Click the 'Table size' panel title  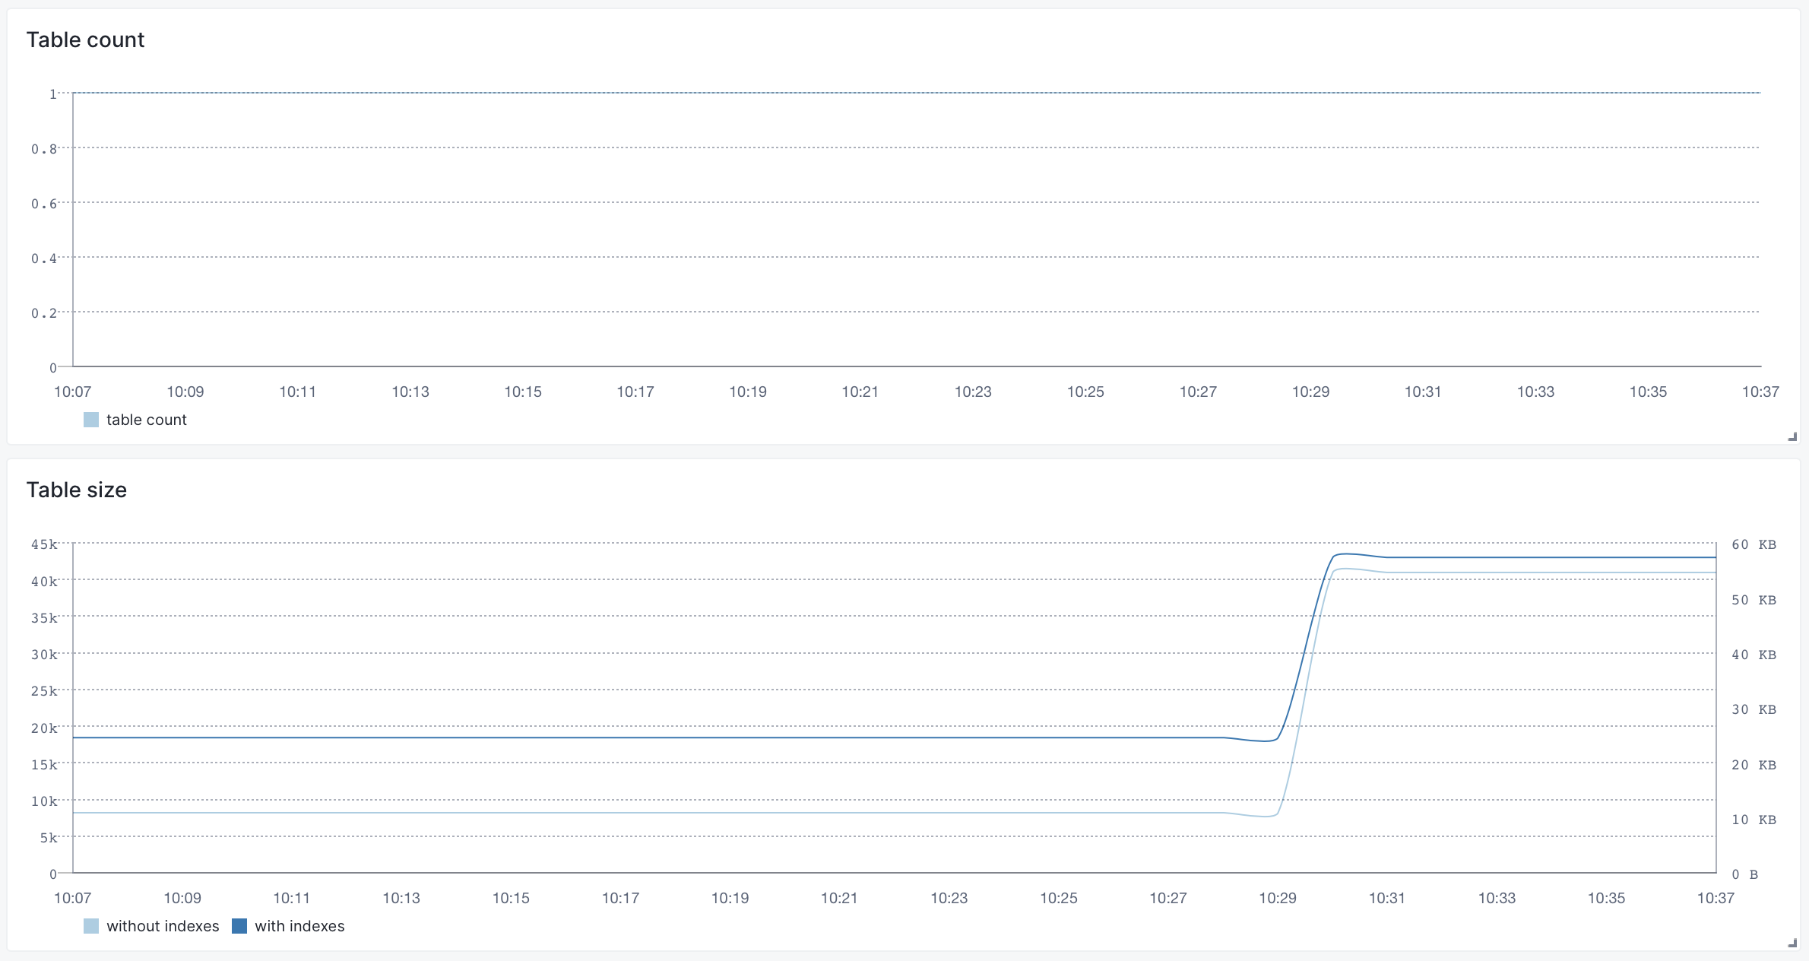77,490
